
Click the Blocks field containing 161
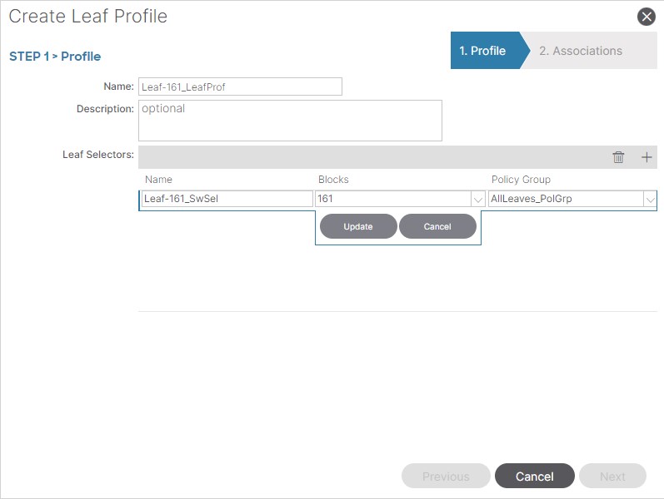pyautogui.click(x=392, y=200)
